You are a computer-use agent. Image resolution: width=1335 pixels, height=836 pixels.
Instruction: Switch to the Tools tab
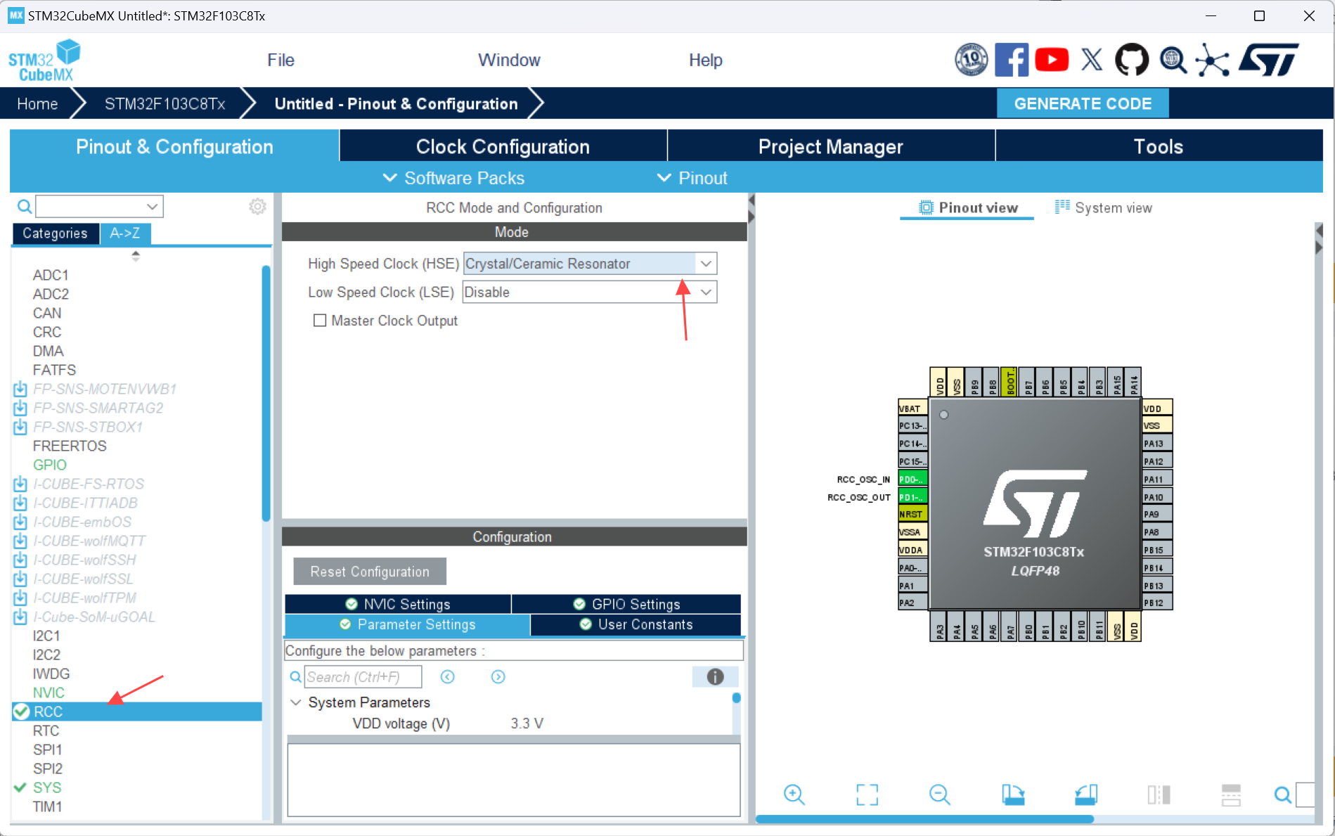(1159, 146)
